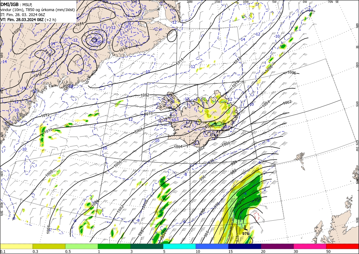Click the '992' isobar label
Image resolution: width=359 pixels, height=254 pixels.
[x=233, y=172]
